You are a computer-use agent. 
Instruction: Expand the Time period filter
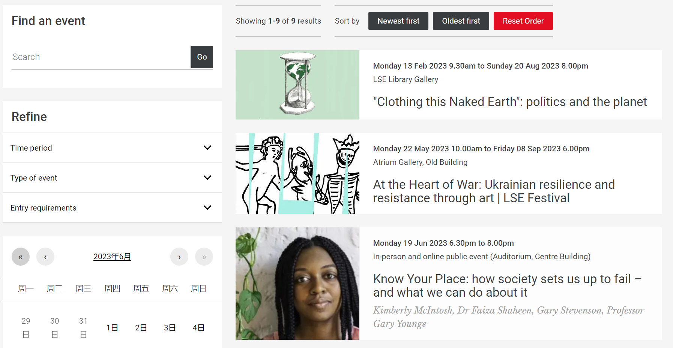point(112,148)
